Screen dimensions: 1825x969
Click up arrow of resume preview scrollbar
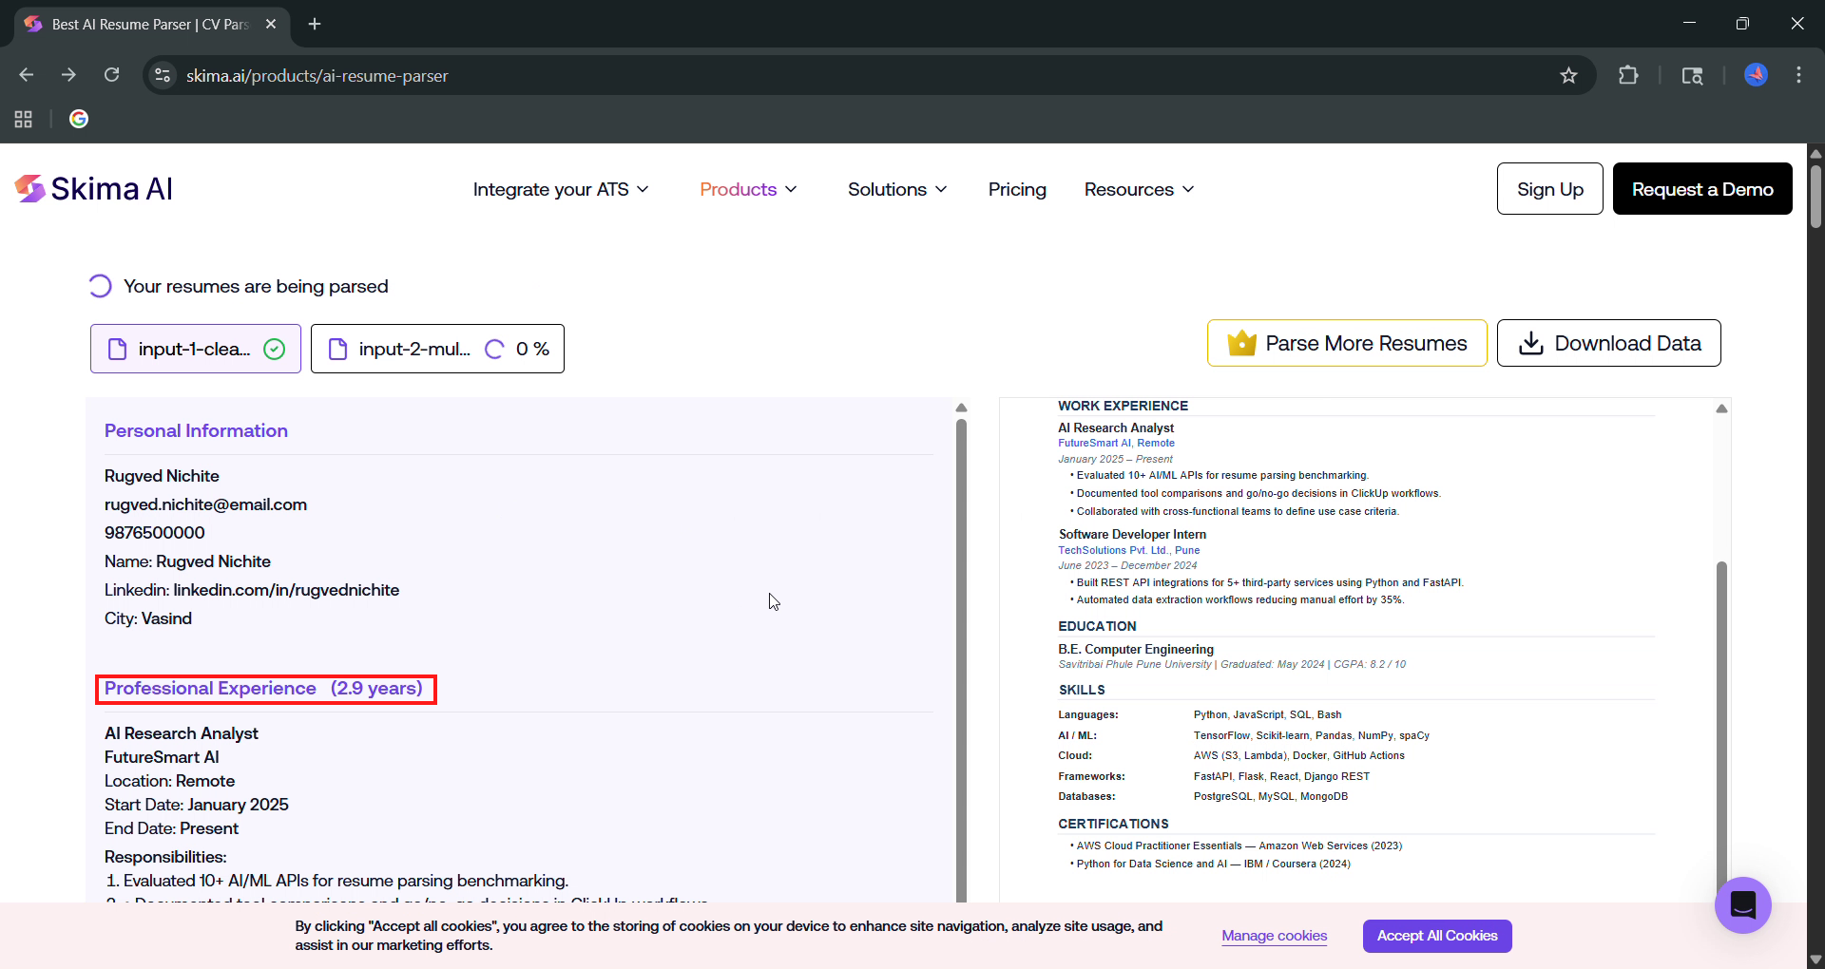[x=1721, y=408]
